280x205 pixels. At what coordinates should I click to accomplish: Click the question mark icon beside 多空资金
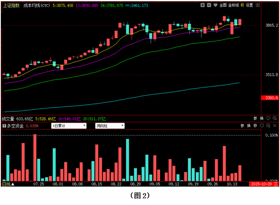coord(4,126)
